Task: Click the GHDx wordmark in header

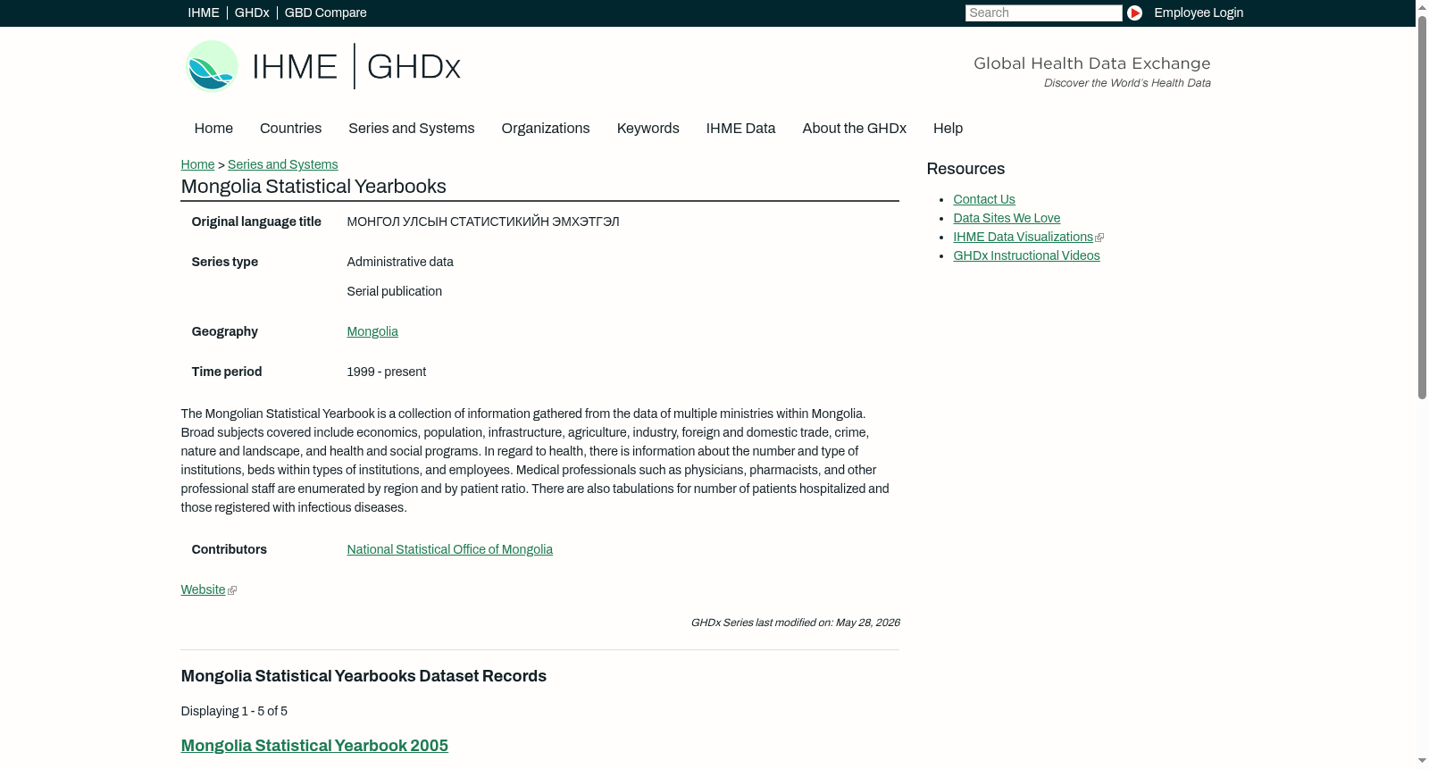Action: (414, 67)
